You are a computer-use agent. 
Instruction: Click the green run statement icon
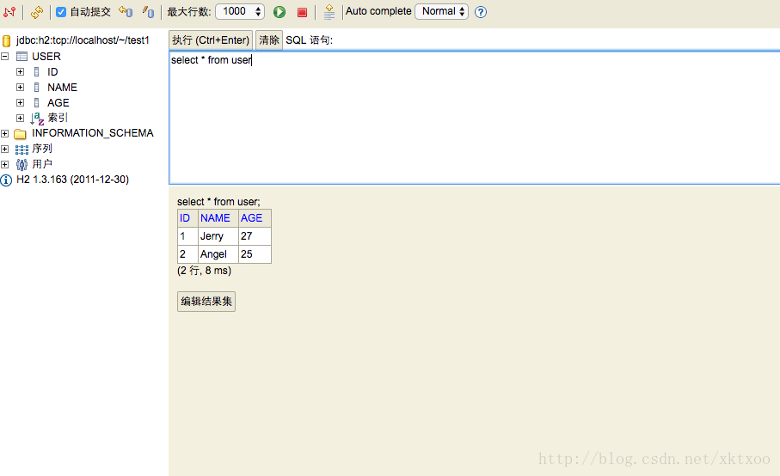[279, 12]
